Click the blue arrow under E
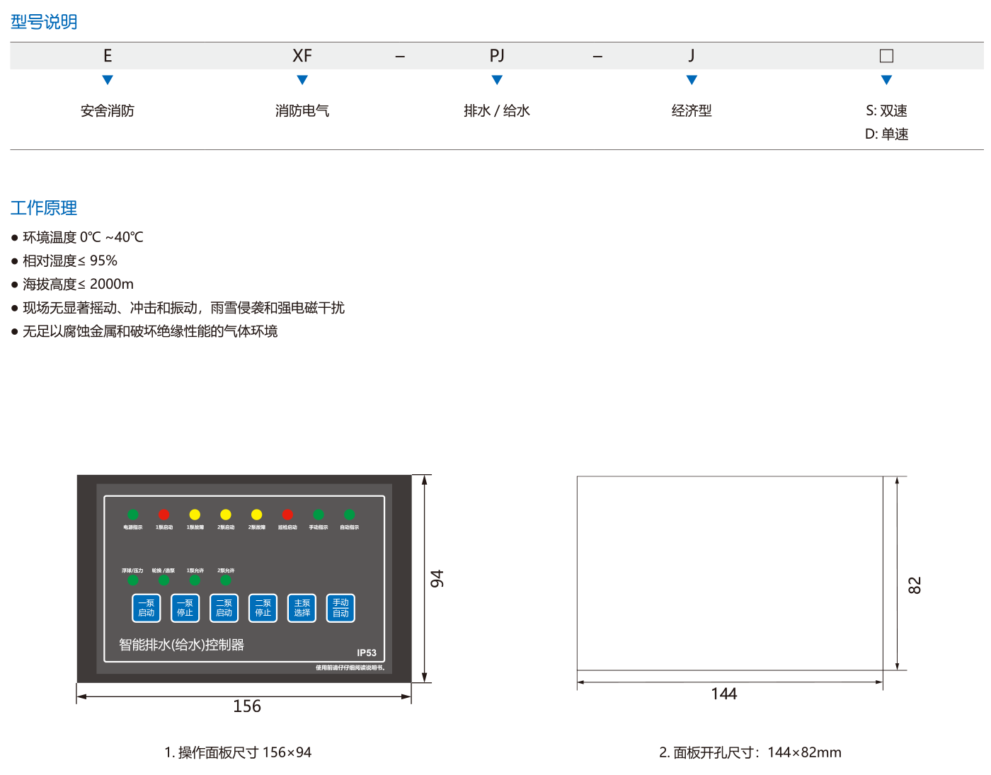Screen dimensions: 991x775 108,80
